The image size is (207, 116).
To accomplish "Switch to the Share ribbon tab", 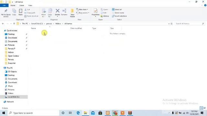I will (x=22, y=5).
